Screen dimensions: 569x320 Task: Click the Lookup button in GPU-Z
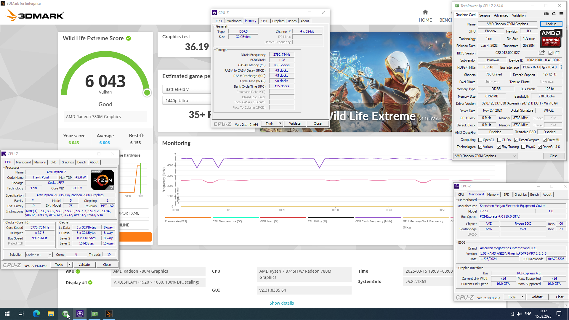coord(551,24)
